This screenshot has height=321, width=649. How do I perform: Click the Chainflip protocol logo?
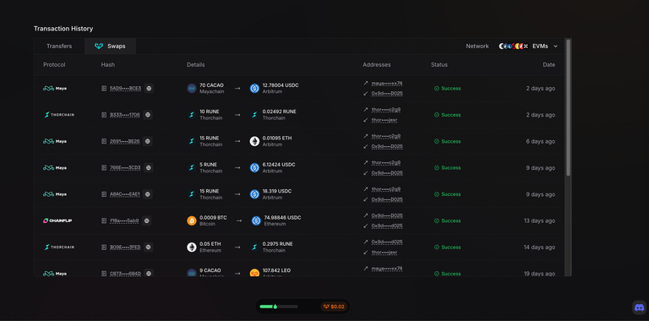(57, 220)
